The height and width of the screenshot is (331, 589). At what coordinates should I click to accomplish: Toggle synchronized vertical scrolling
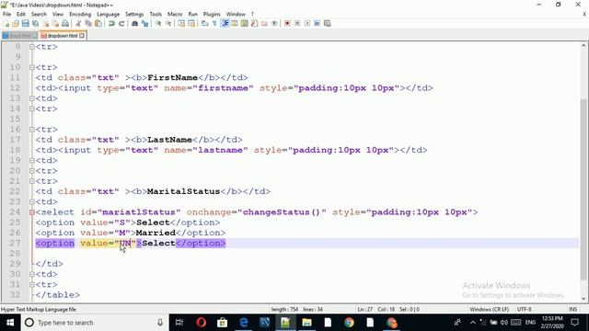coord(181,24)
